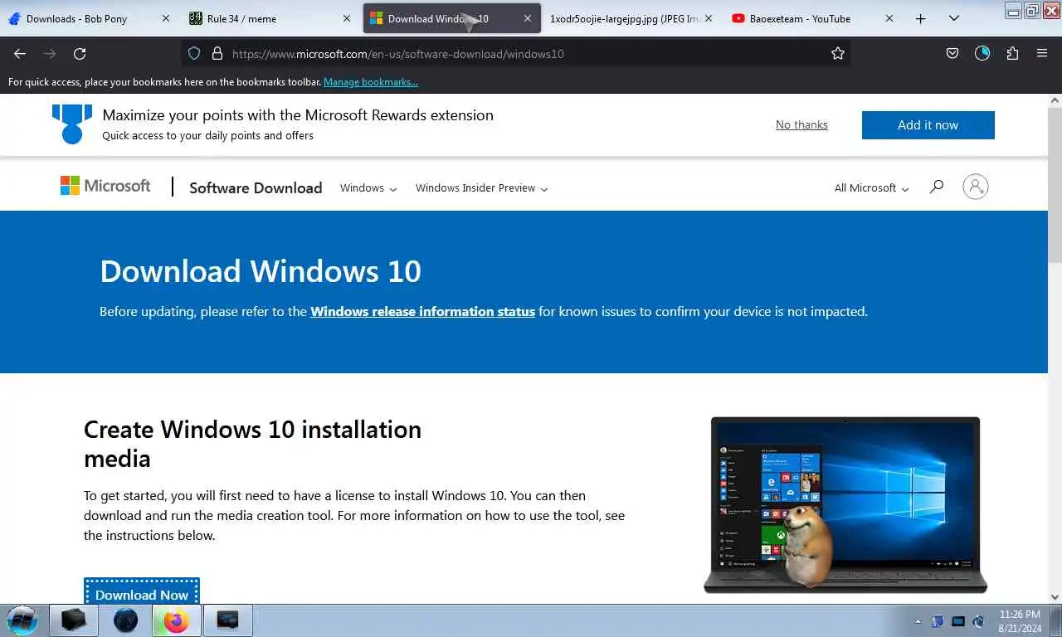The height and width of the screenshot is (637, 1062).
Task: View site security via the padlock icon
Action: (x=217, y=53)
